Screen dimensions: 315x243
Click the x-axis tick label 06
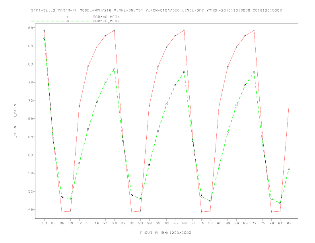pyautogui.click(x=62, y=223)
